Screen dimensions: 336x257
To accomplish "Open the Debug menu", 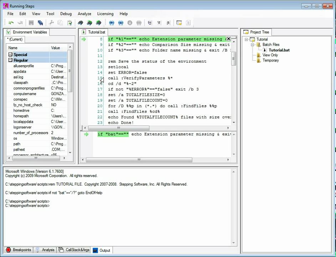I will (66, 14).
